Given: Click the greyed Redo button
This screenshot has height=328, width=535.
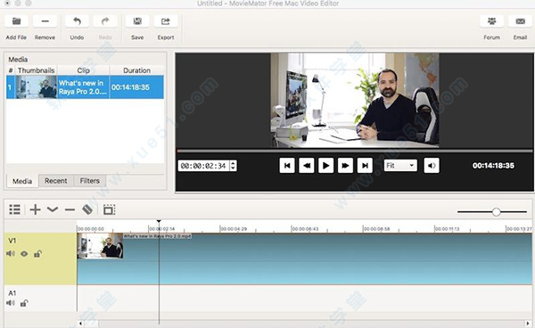Looking at the screenshot, I should [x=105, y=21].
